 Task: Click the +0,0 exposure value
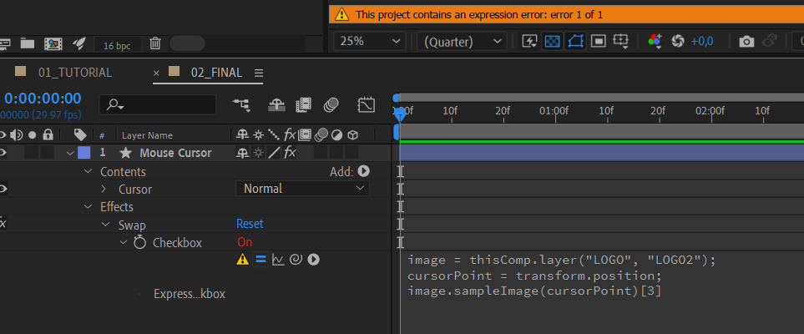pyautogui.click(x=702, y=41)
